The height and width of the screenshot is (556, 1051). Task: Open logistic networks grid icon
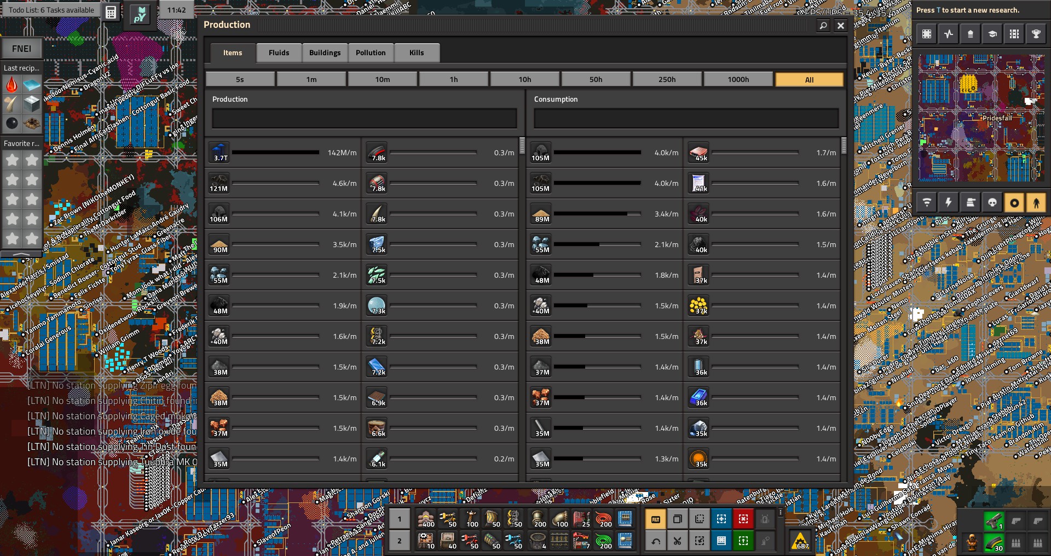point(1014,34)
